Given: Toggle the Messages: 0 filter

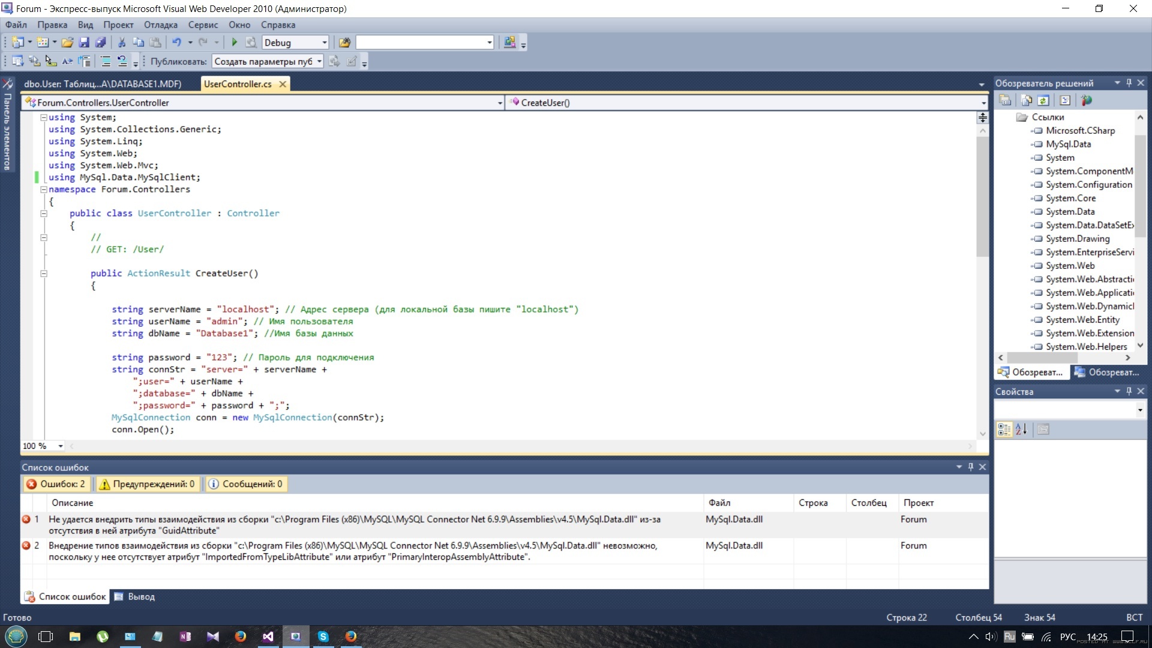Looking at the screenshot, I should tap(246, 484).
